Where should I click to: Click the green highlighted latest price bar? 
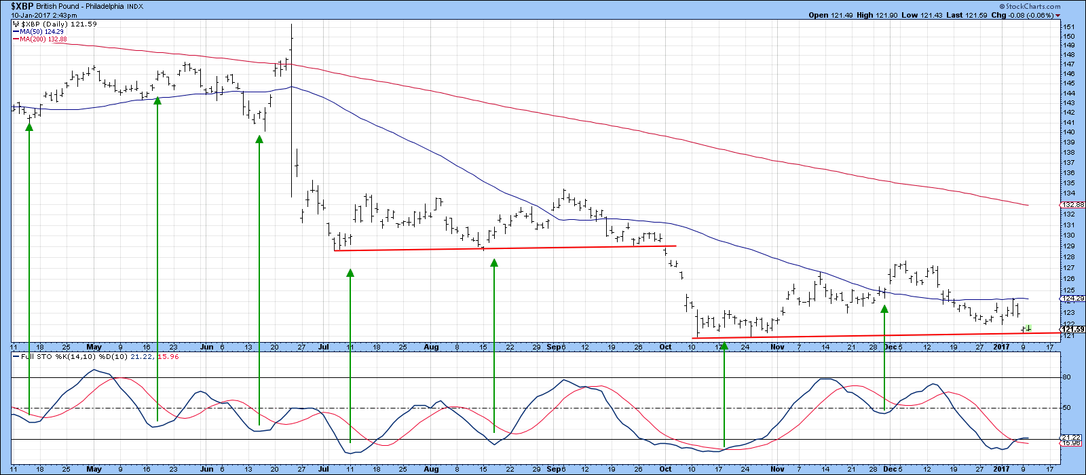click(x=1029, y=328)
